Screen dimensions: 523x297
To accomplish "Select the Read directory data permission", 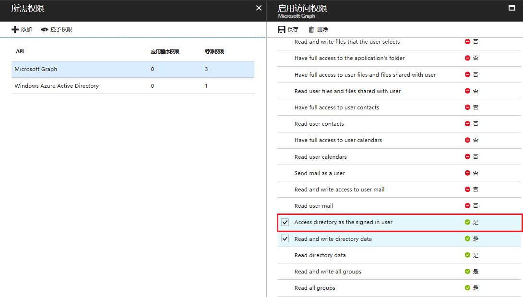I will coord(320,255).
